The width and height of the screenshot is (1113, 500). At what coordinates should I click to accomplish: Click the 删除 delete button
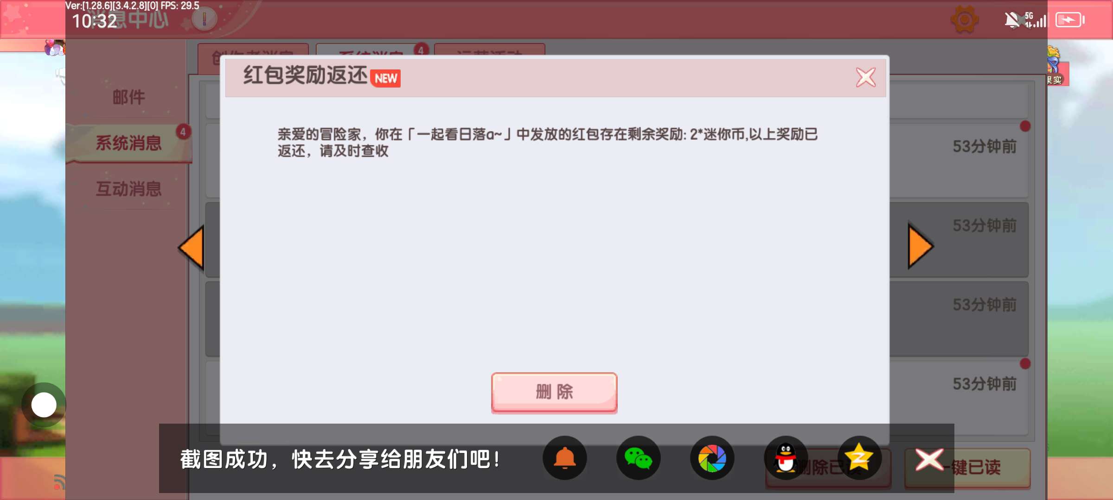click(554, 392)
